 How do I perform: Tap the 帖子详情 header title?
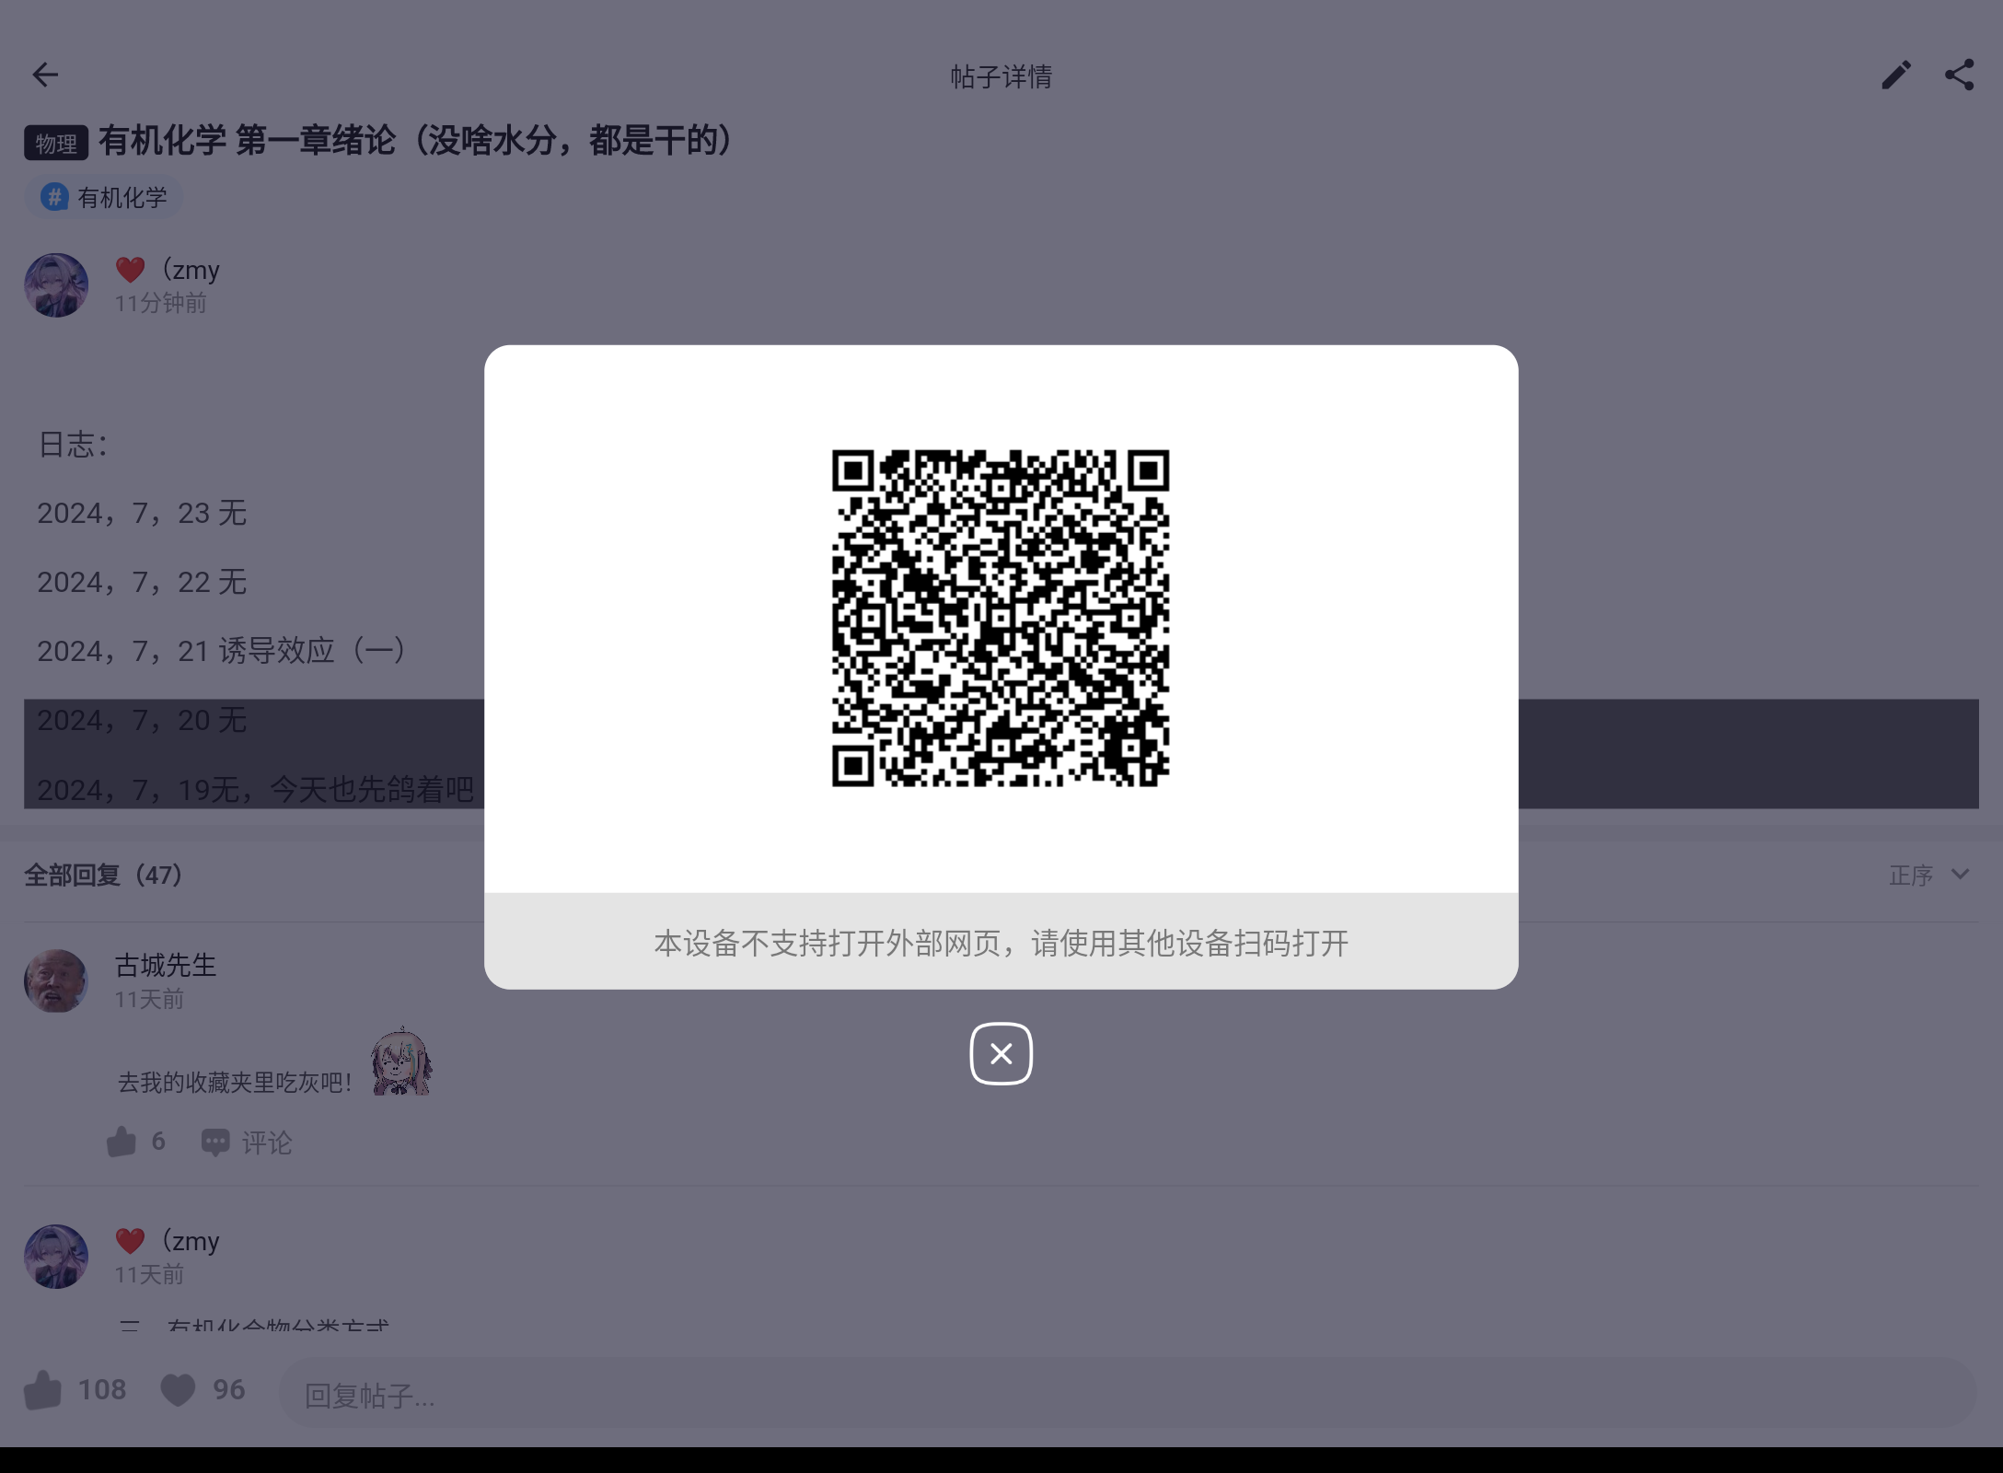pos(1001,76)
